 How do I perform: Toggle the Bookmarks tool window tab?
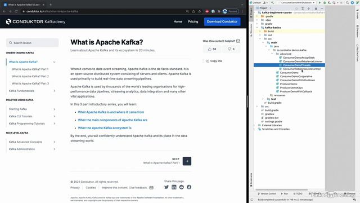point(251,180)
